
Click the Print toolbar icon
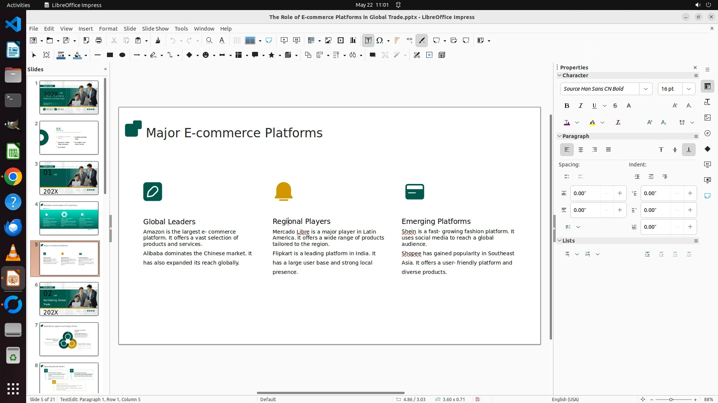tap(99, 41)
